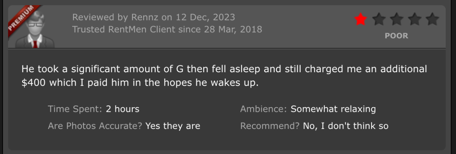This screenshot has height=154, width=456.
Task: Click the fifth grey star
Action: pos(432,19)
